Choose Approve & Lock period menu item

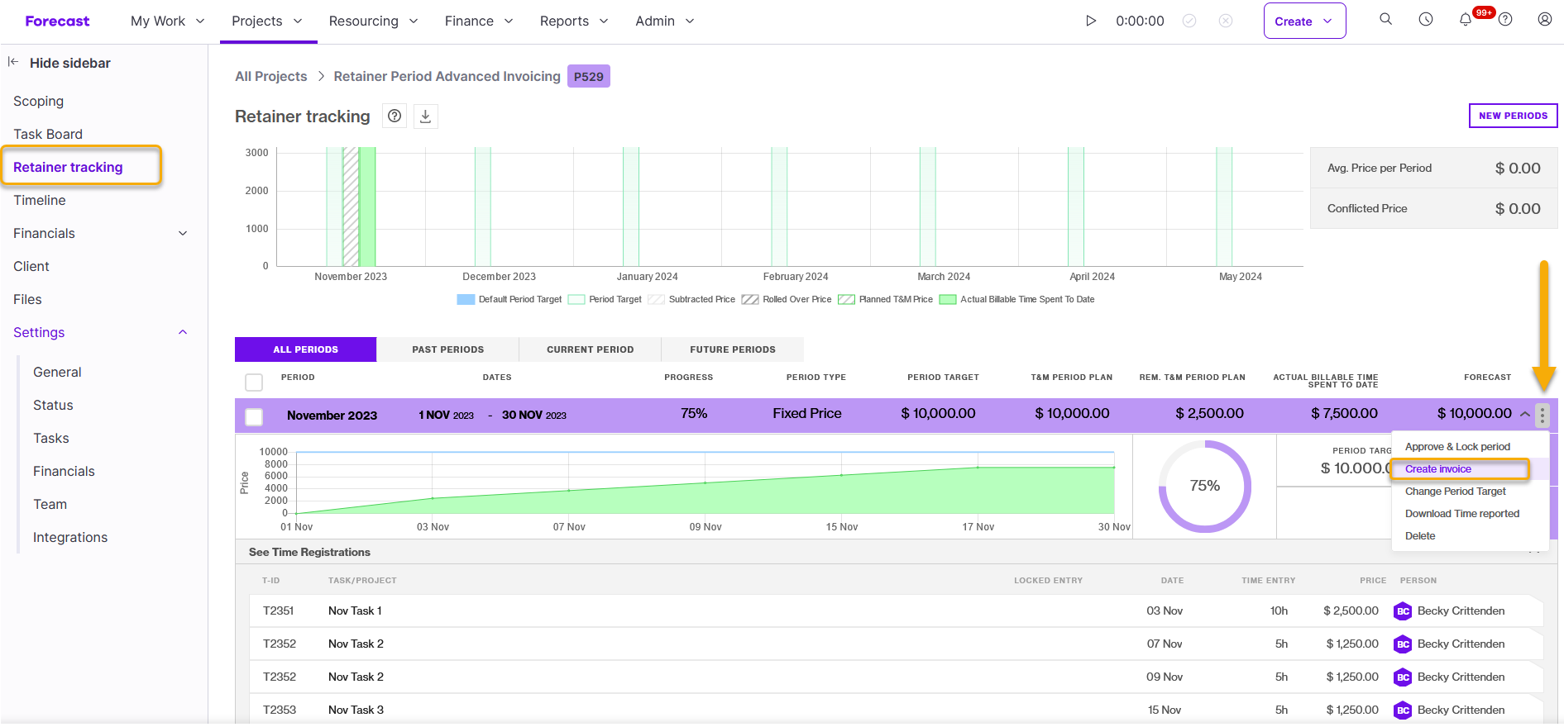pos(1457,447)
